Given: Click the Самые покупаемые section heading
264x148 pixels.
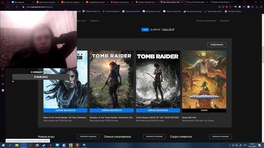Looking at the screenshot, I should coord(117,136).
